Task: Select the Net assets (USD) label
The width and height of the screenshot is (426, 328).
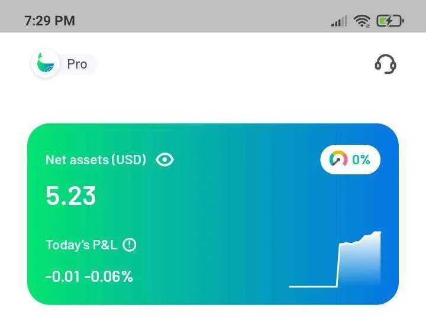Action: click(x=96, y=160)
